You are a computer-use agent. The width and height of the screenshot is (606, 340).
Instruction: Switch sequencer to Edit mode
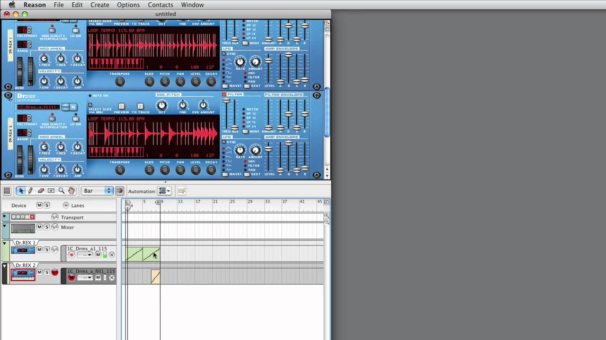7,191
